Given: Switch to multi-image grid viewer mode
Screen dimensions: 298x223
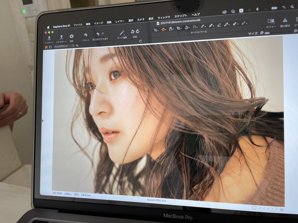Looking at the screenshot, I should (x=46, y=47).
